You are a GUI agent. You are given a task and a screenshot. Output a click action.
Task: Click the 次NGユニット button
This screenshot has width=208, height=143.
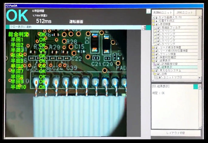point(184,13)
